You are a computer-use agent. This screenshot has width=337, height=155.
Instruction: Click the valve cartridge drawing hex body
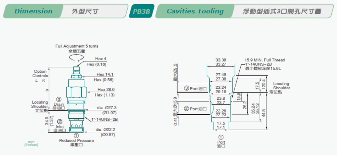click(76, 92)
